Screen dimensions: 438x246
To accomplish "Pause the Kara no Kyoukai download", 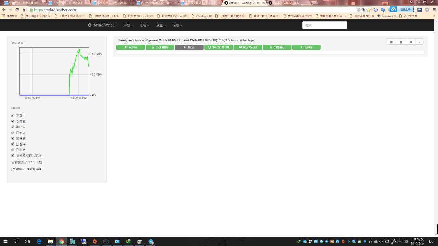I will point(391,42).
